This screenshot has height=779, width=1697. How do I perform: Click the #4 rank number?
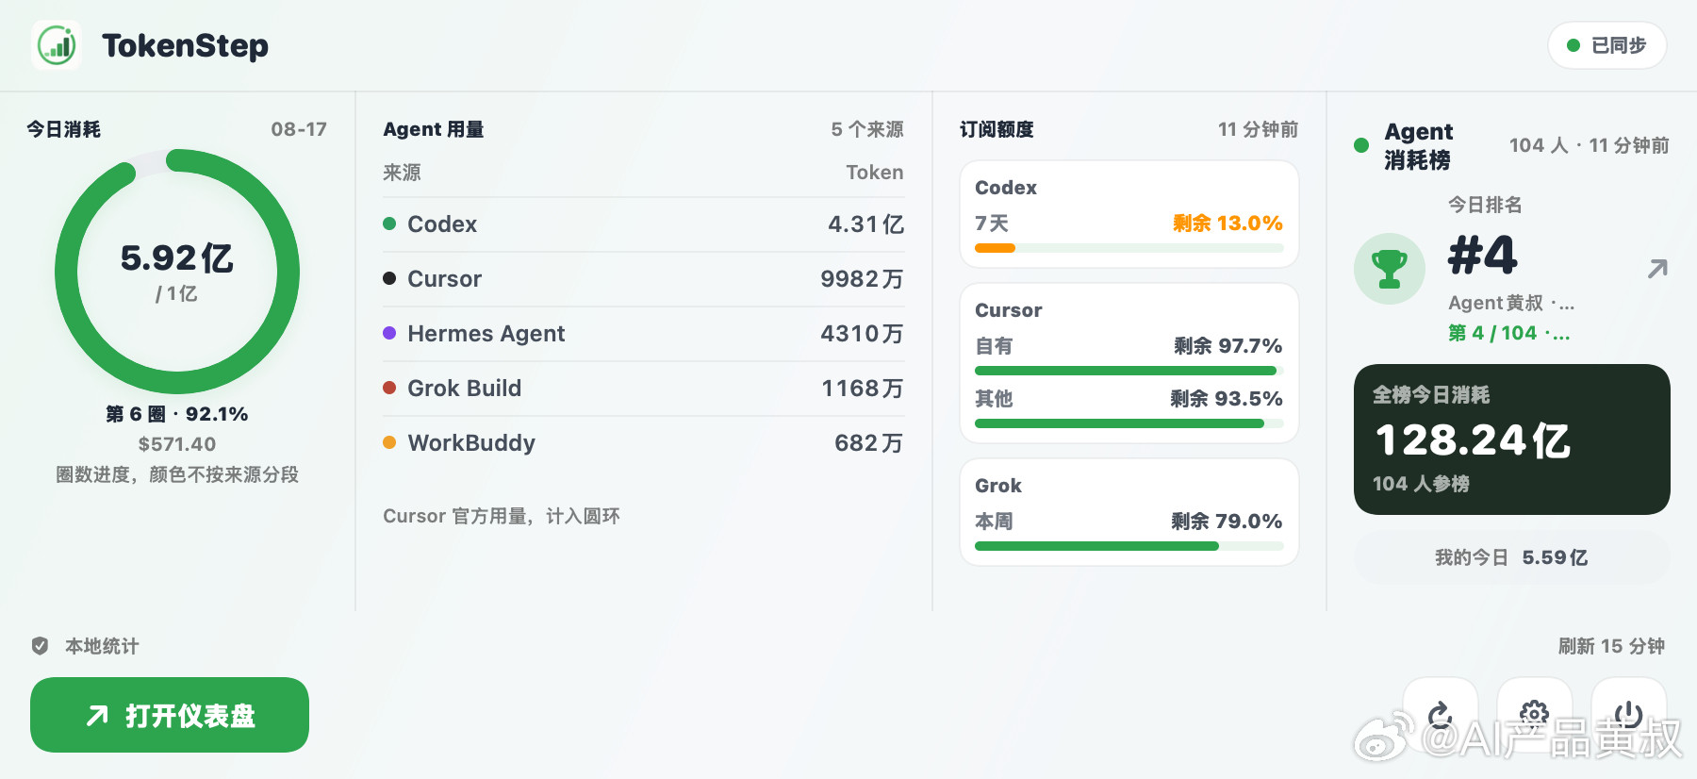pyautogui.click(x=1482, y=255)
